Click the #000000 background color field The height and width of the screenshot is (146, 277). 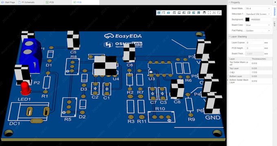261,19
